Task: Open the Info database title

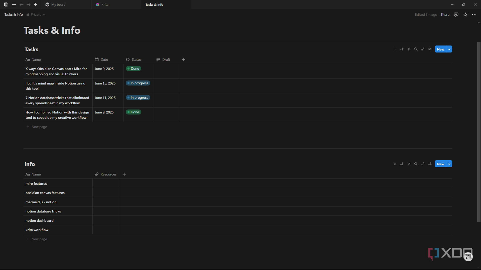Action: (x=30, y=164)
